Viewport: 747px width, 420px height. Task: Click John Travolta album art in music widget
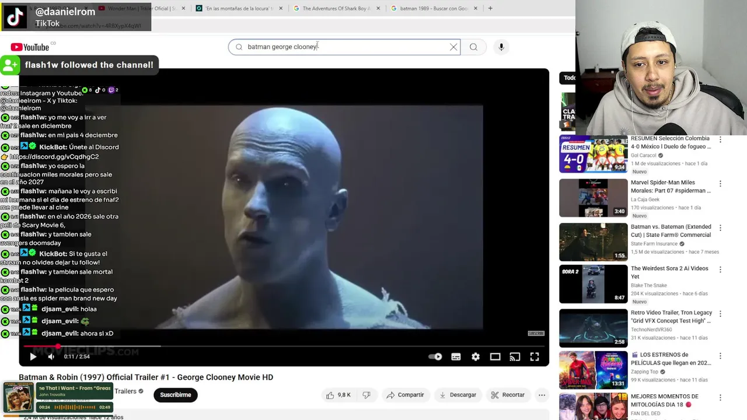coord(18,398)
